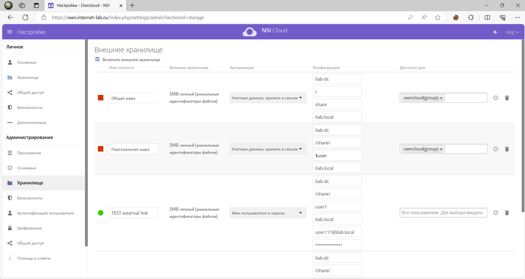The image size is (525, 279).
Task: Remove owncloud(group) tag from Персональная шара
Action: [441, 149]
